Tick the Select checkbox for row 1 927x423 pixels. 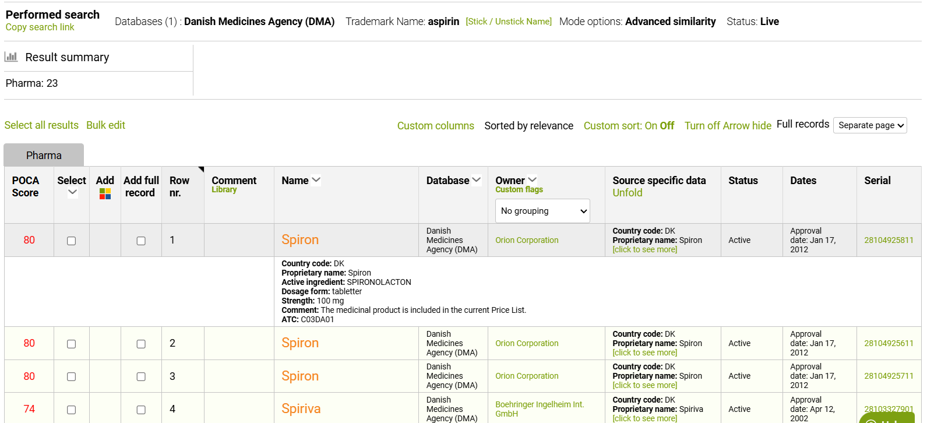71,241
